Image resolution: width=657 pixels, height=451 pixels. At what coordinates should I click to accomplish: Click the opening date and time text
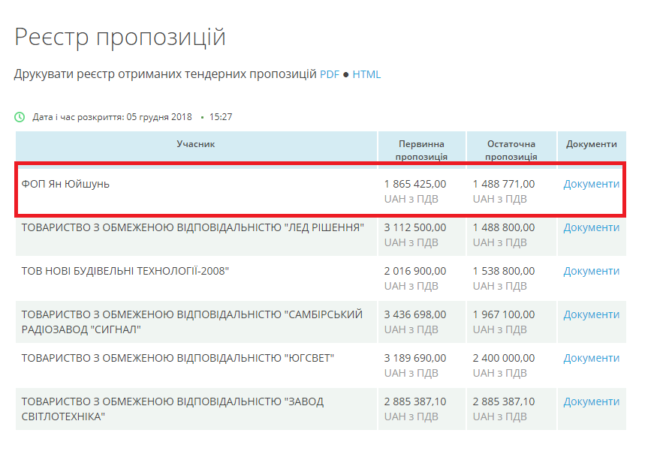[x=132, y=117]
